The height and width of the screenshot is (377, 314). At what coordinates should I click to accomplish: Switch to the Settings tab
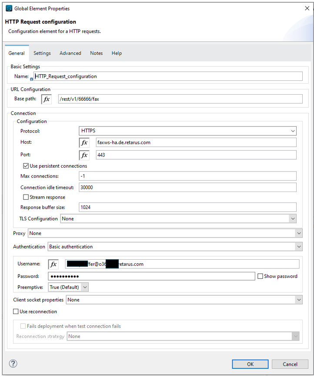coord(42,53)
